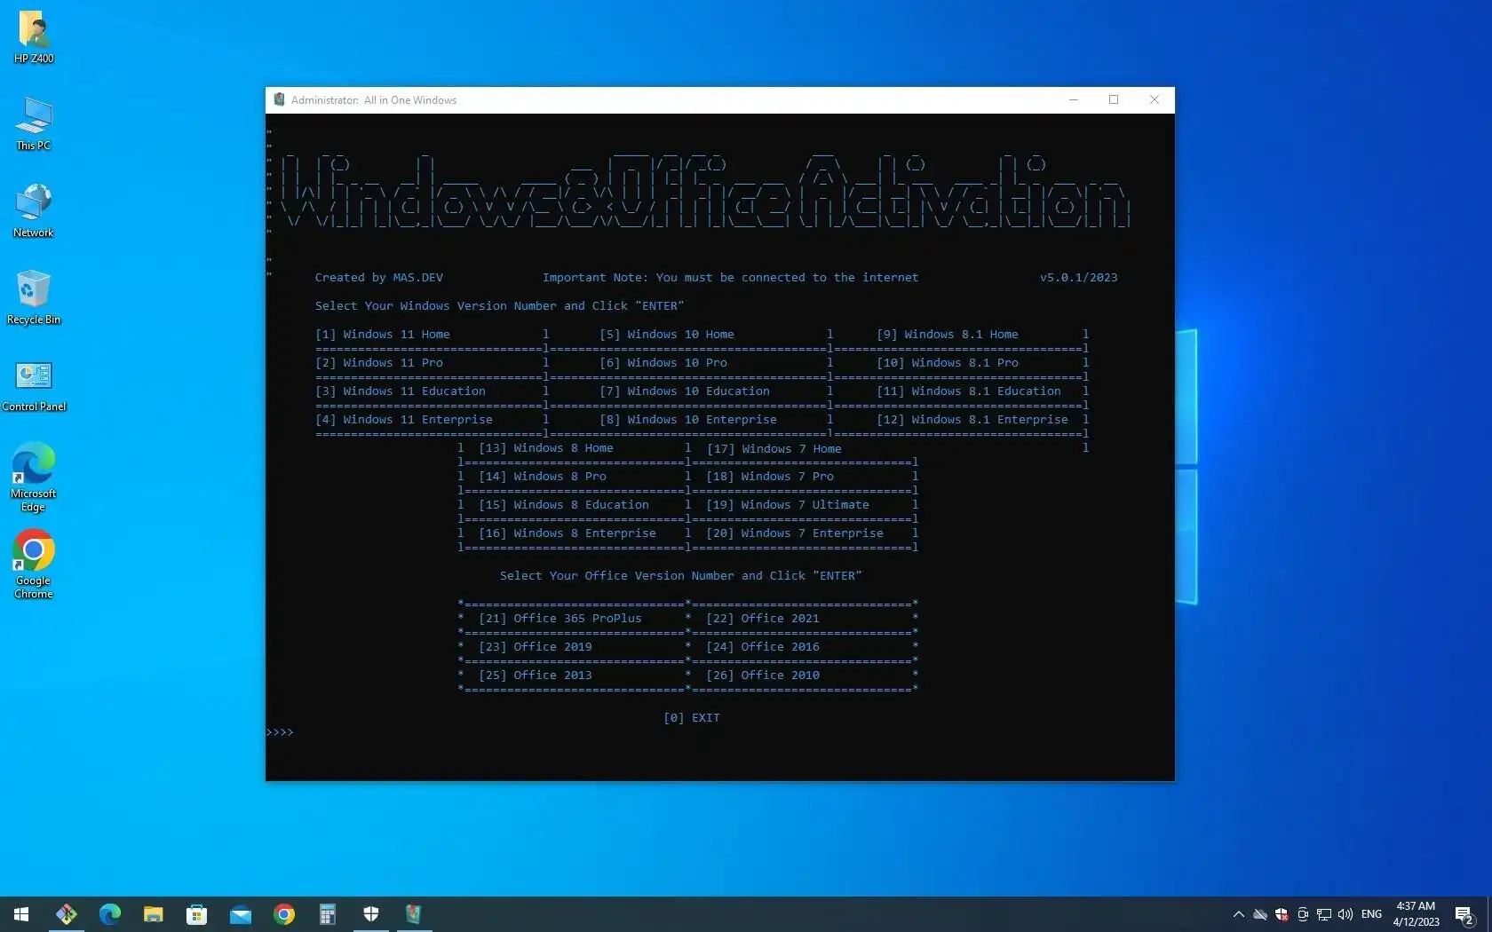The width and height of the screenshot is (1492, 932).
Task: Select the [0] EXIT option in the console
Action: 691,718
